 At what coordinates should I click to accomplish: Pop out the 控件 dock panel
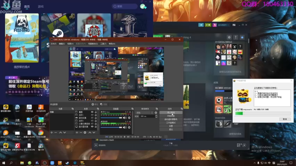[x=182, y=109]
